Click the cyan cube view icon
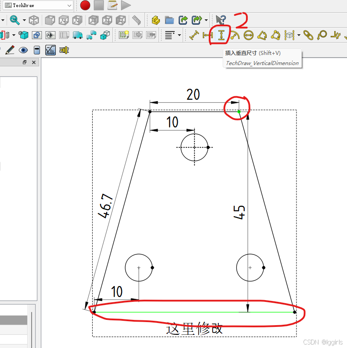This screenshot has height=348, width=347. tap(23, 35)
